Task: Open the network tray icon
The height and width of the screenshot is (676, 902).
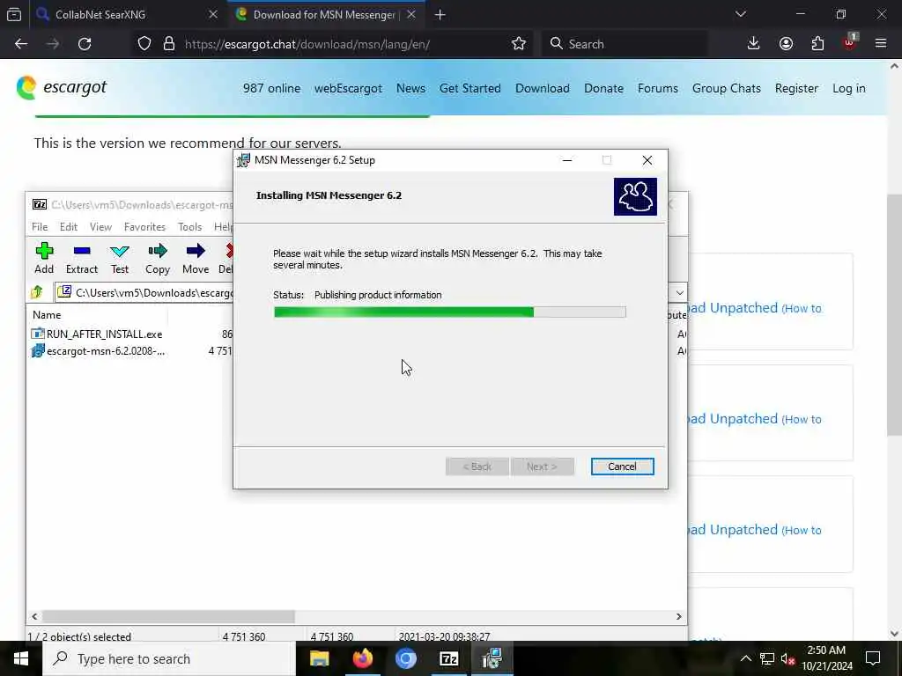Action: point(767,658)
